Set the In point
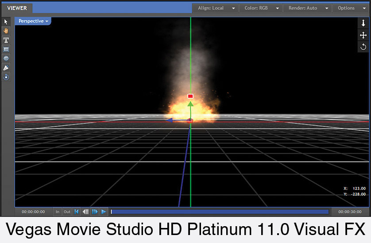 click(x=58, y=212)
